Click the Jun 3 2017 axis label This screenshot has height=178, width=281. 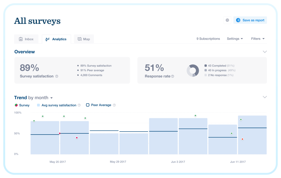pyautogui.click(x=178, y=162)
